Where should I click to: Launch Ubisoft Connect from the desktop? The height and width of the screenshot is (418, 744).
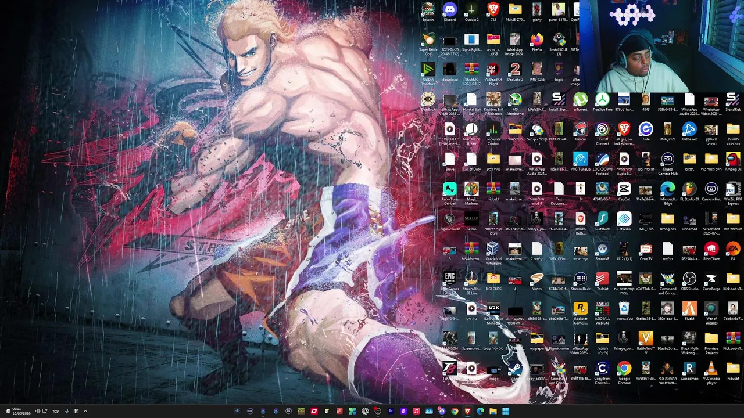602,134
